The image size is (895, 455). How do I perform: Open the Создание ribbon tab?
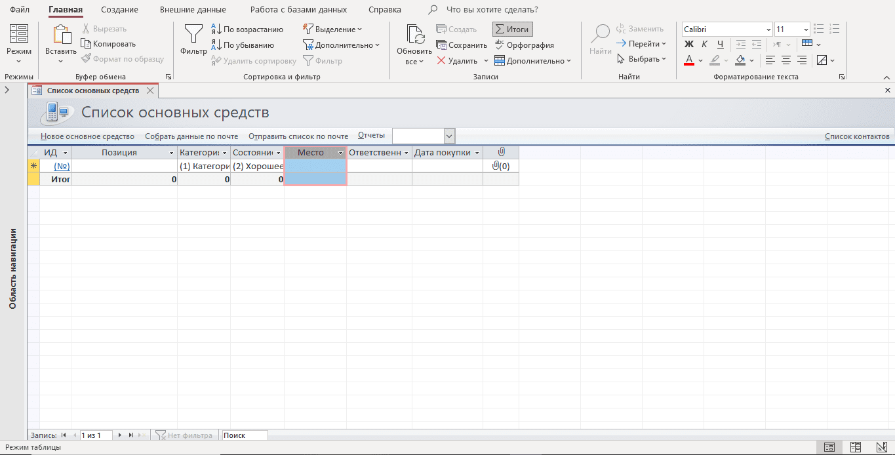pyautogui.click(x=119, y=10)
